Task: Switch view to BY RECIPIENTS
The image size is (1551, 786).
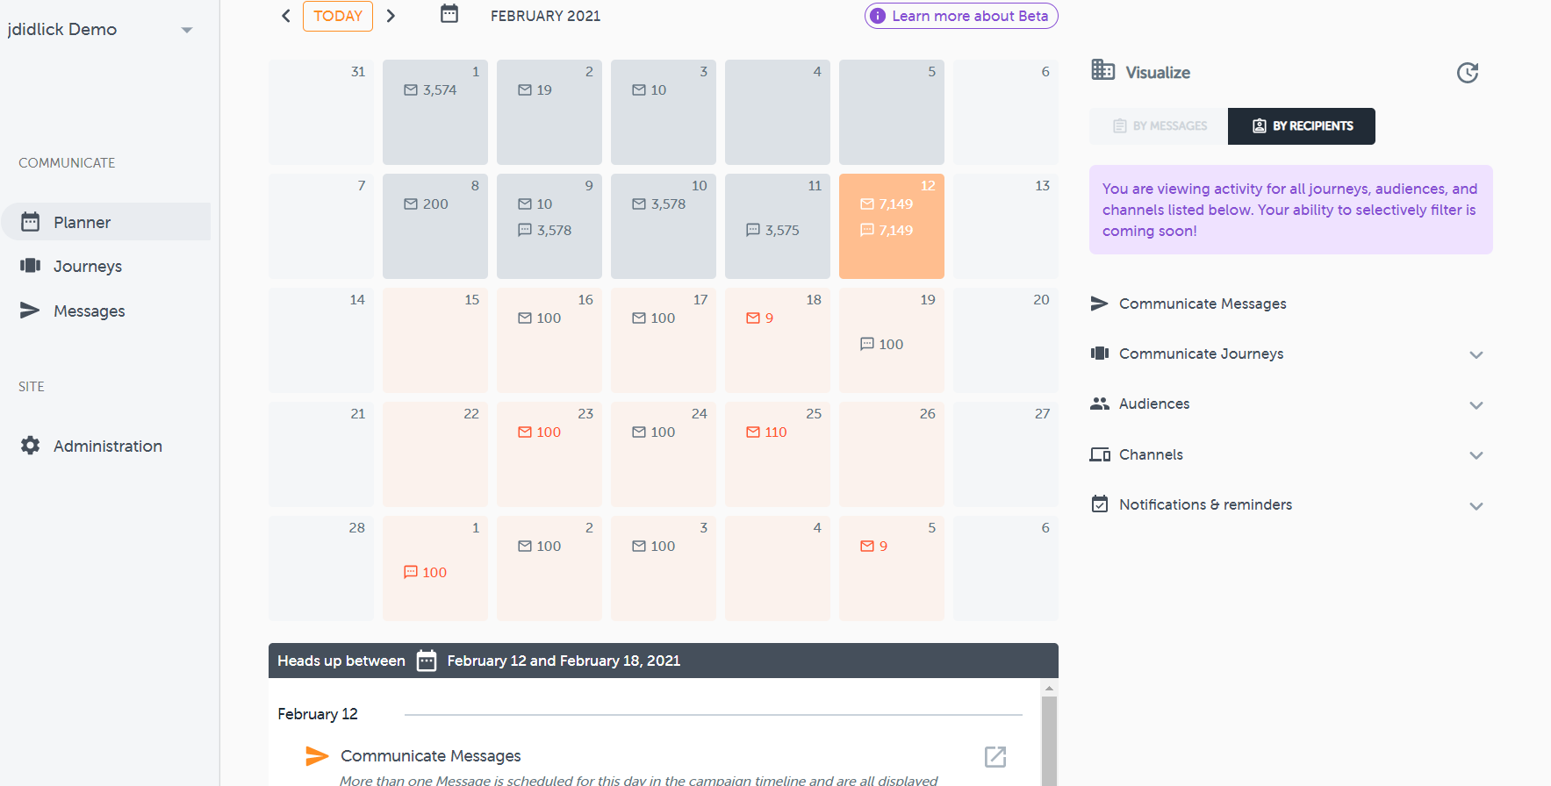Action: coord(1302,125)
